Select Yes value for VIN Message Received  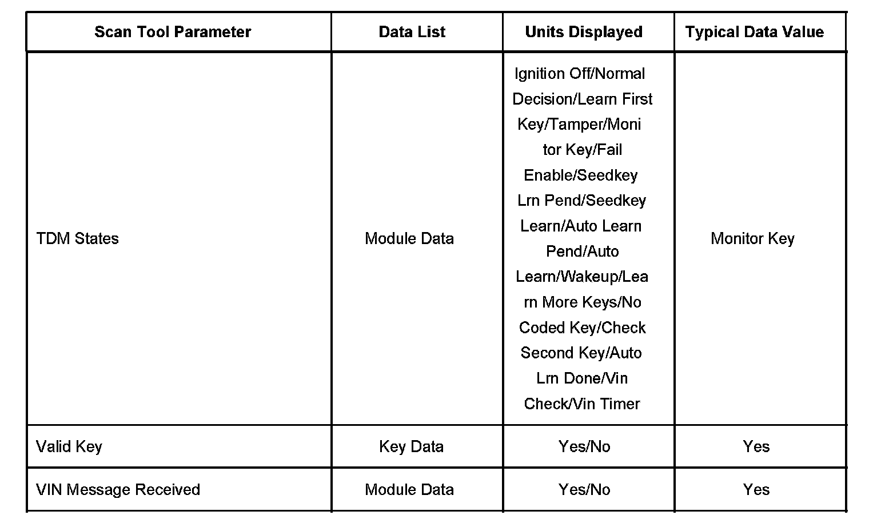click(756, 490)
